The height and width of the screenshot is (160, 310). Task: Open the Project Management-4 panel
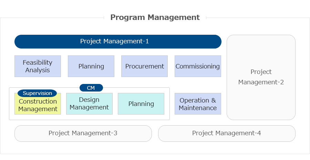click(x=227, y=134)
